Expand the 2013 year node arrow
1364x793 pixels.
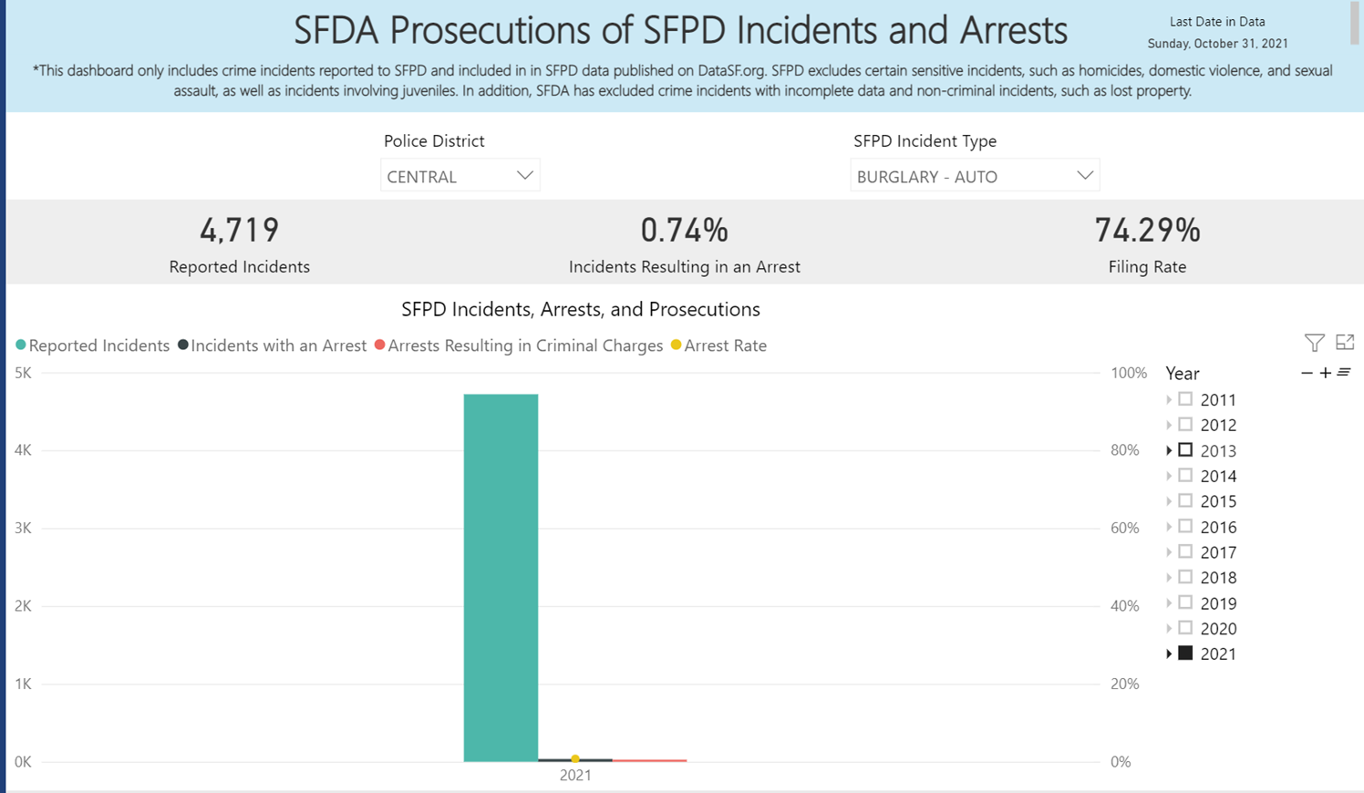[1169, 450]
